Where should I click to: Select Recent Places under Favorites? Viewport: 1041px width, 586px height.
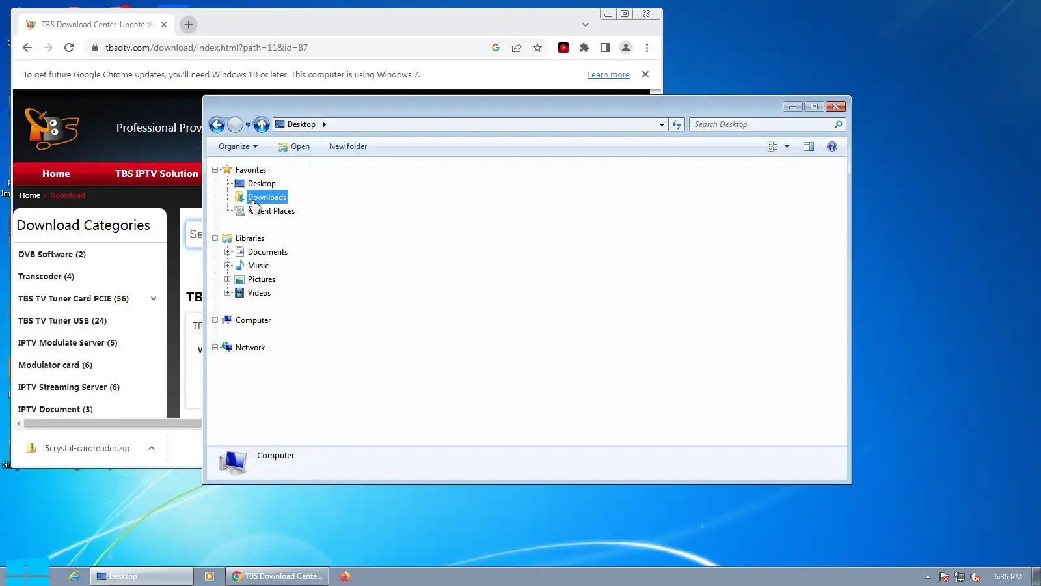[x=271, y=211]
